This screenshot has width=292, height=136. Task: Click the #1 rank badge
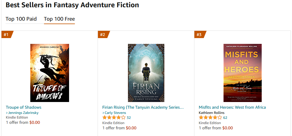pyautogui.click(x=6, y=35)
